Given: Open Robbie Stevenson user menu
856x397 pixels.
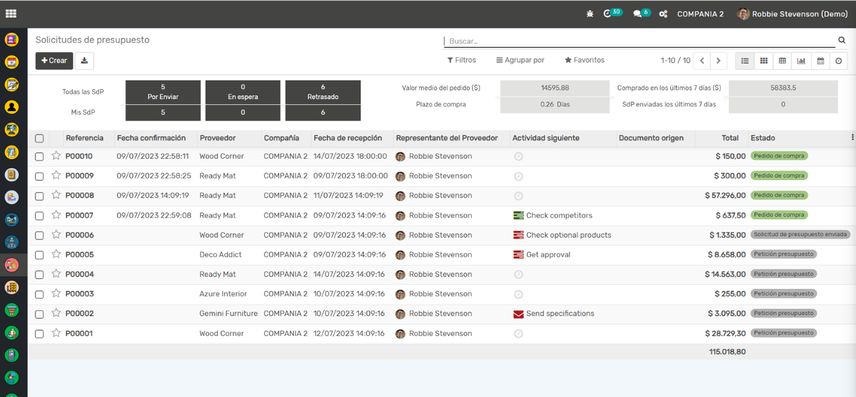Looking at the screenshot, I should click(x=793, y=14).
